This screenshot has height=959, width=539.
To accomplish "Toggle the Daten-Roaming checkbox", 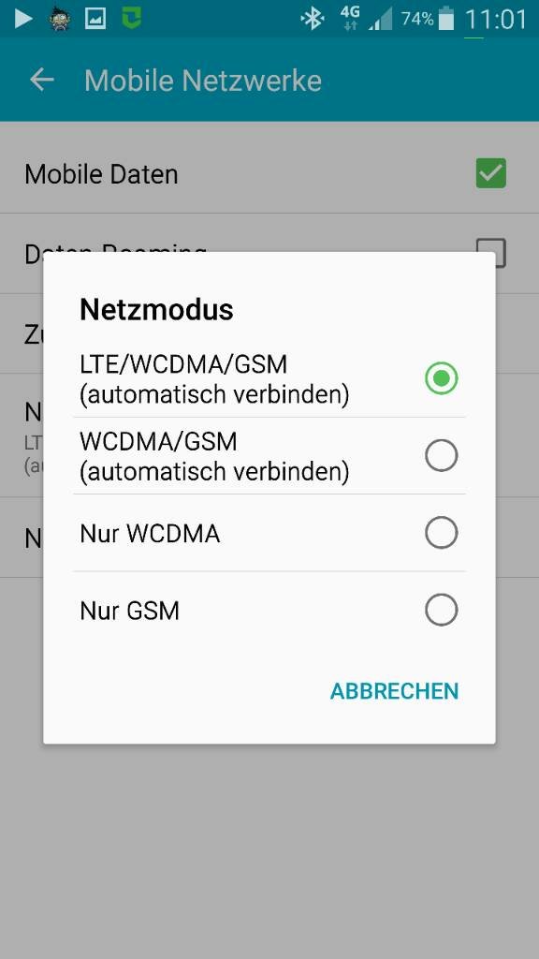I will (491, 252).
